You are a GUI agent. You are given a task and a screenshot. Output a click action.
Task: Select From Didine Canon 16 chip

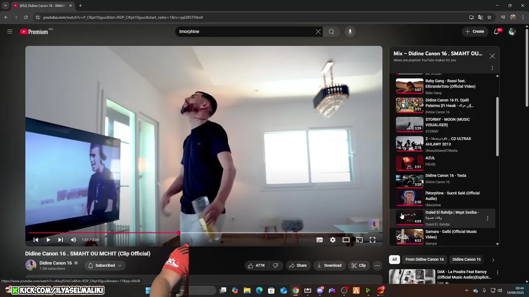[x=424, y=259]
